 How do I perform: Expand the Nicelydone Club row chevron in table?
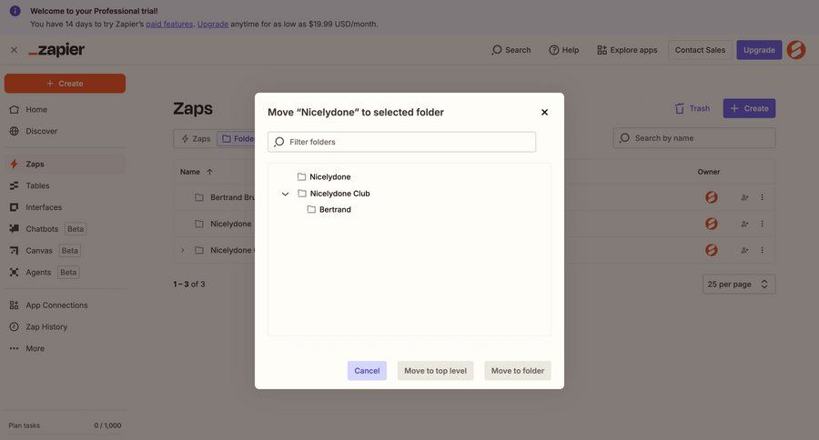pyautogui.click(x=182, y=251)
